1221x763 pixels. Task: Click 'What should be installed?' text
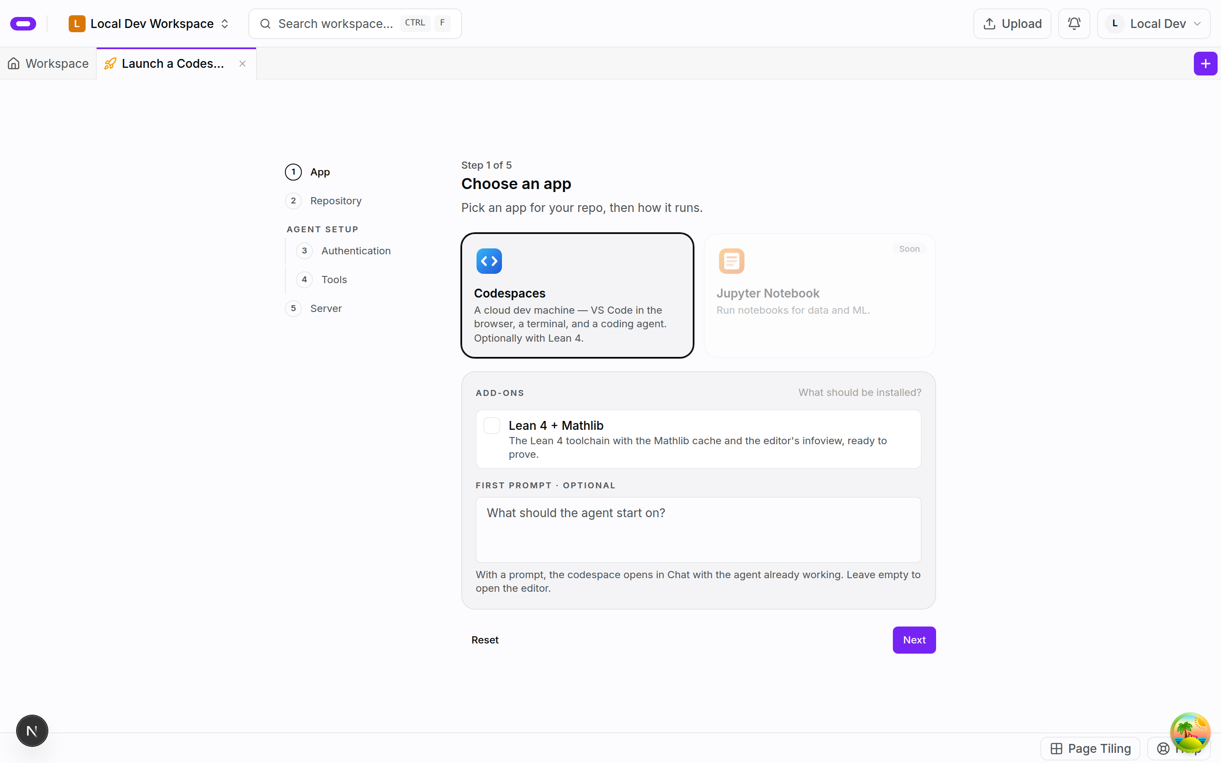(859, 393)
